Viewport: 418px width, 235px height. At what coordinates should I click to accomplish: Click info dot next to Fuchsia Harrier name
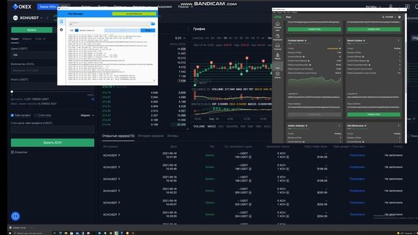pos(306,40)
